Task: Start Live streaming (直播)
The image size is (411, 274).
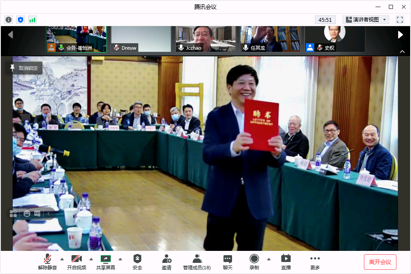Action: pos(286,262)
